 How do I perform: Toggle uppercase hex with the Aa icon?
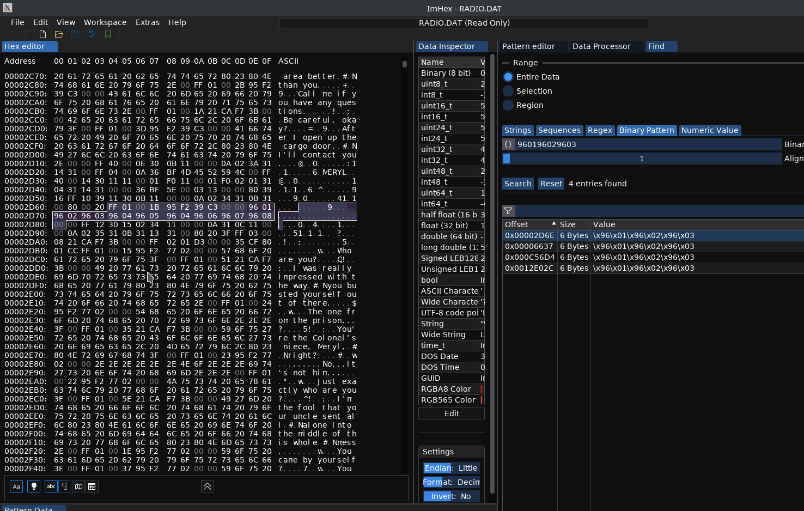coord(16,486)
